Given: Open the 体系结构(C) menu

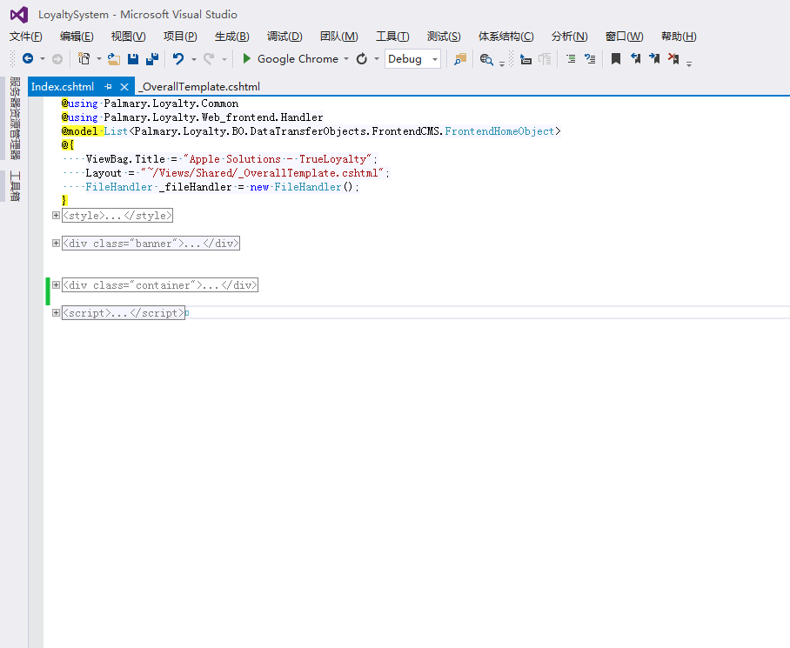Looking at the screenshot, I should coord(505,37).
